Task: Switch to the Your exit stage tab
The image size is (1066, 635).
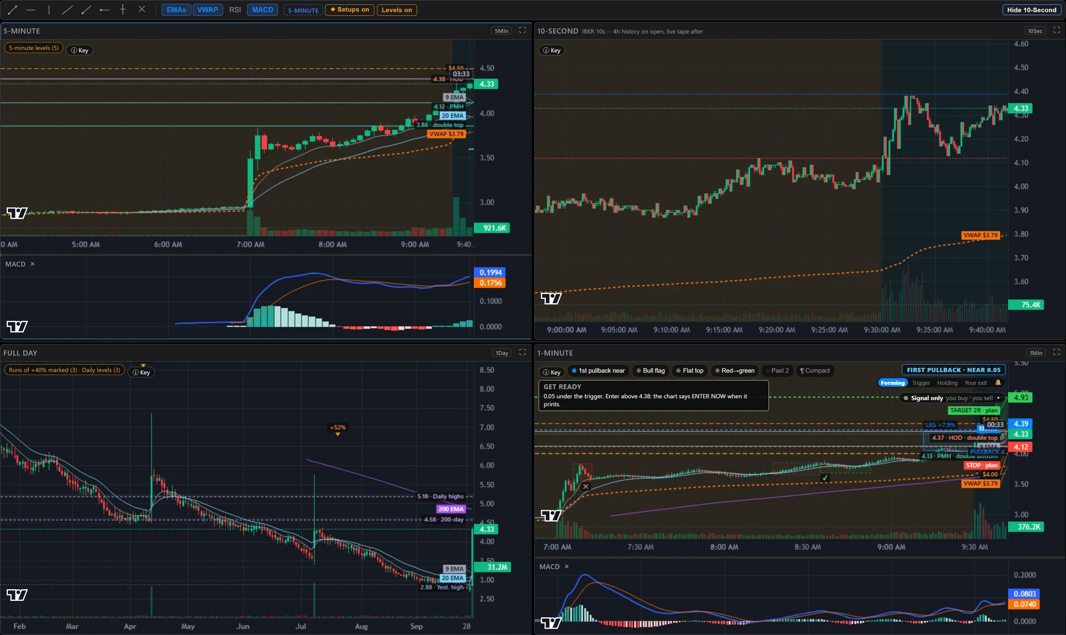Action: pyautogui.click(x=976, y=383)
